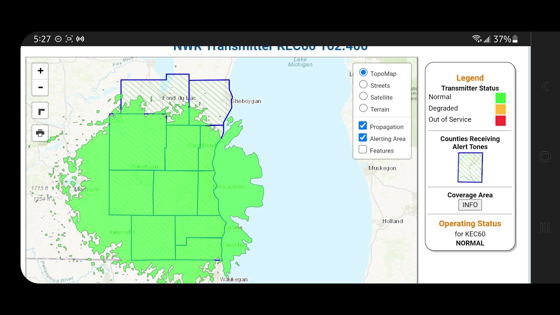
Task: Click the green Normal status swatch
Action: [500, 98]
